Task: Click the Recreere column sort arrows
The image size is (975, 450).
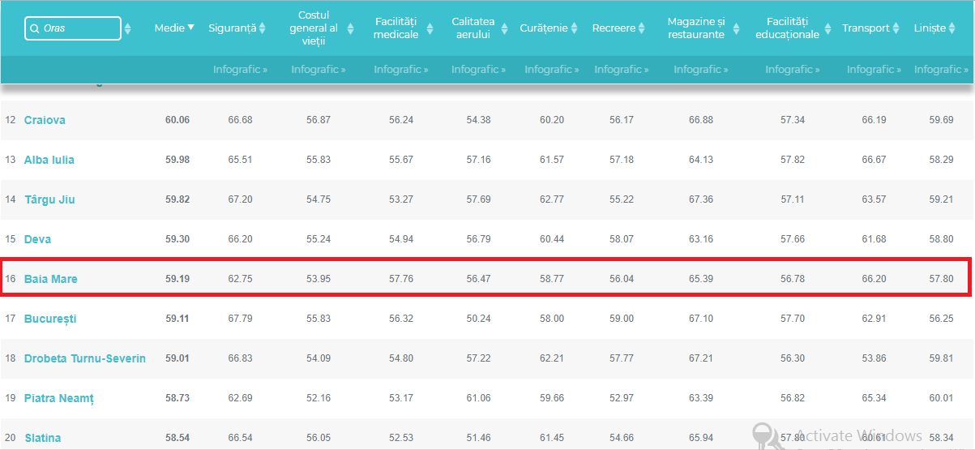Action: click(642, 29)
